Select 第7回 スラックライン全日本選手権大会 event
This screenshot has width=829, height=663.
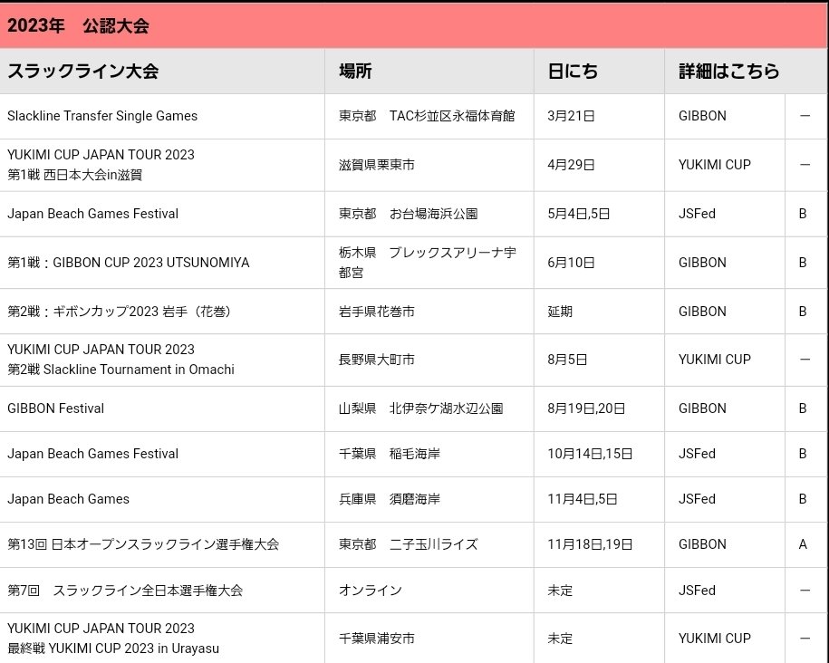[125, 591]
